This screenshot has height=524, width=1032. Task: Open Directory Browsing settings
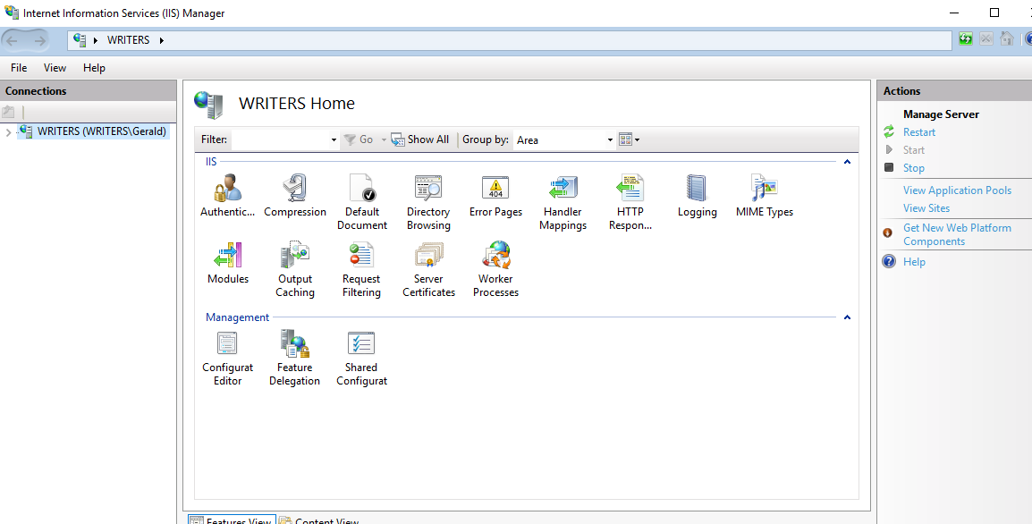[428, 189]
